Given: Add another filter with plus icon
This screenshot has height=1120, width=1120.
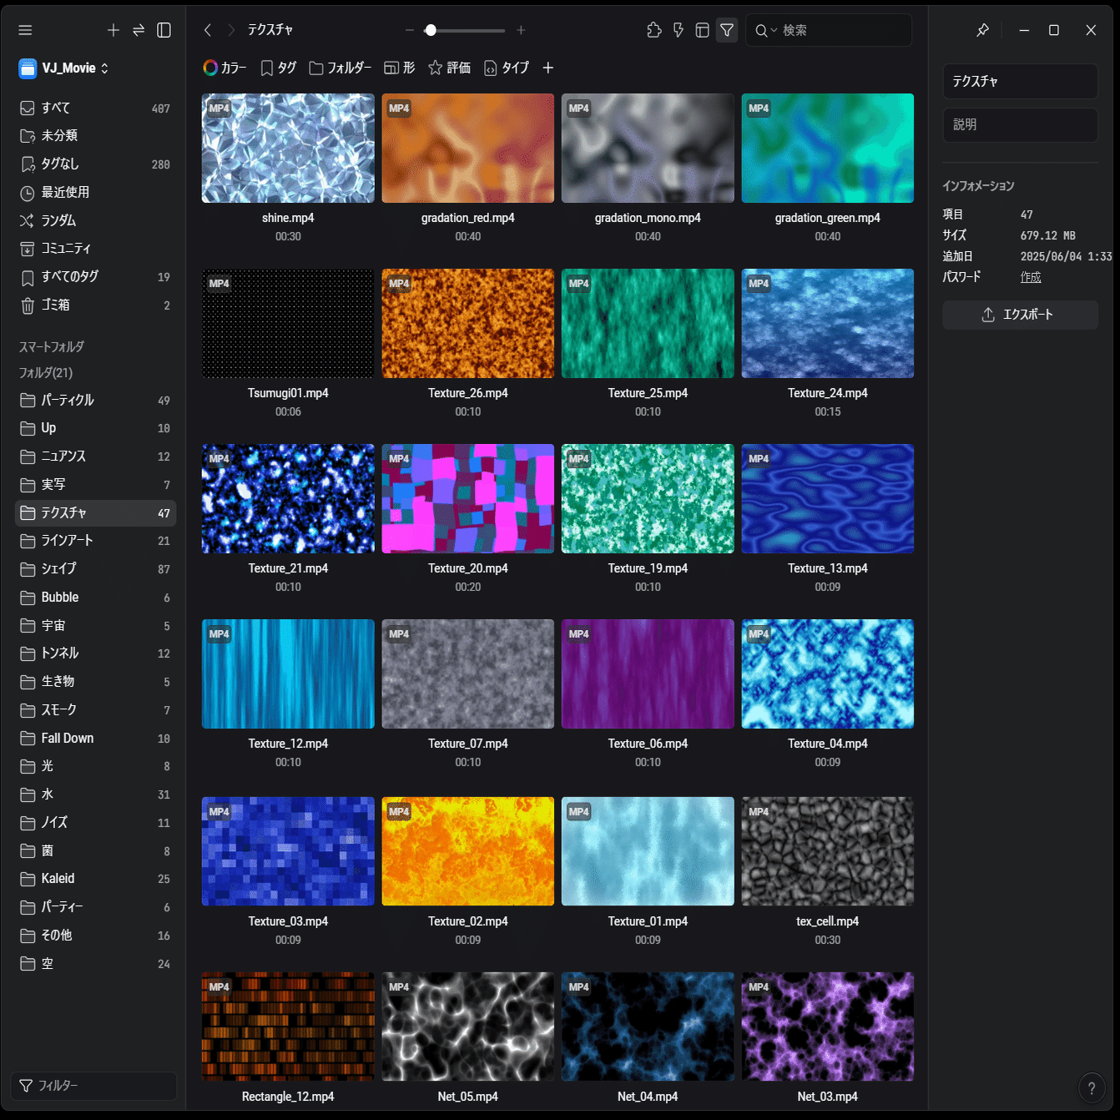Looking at the screenshot, I should 547,68.
